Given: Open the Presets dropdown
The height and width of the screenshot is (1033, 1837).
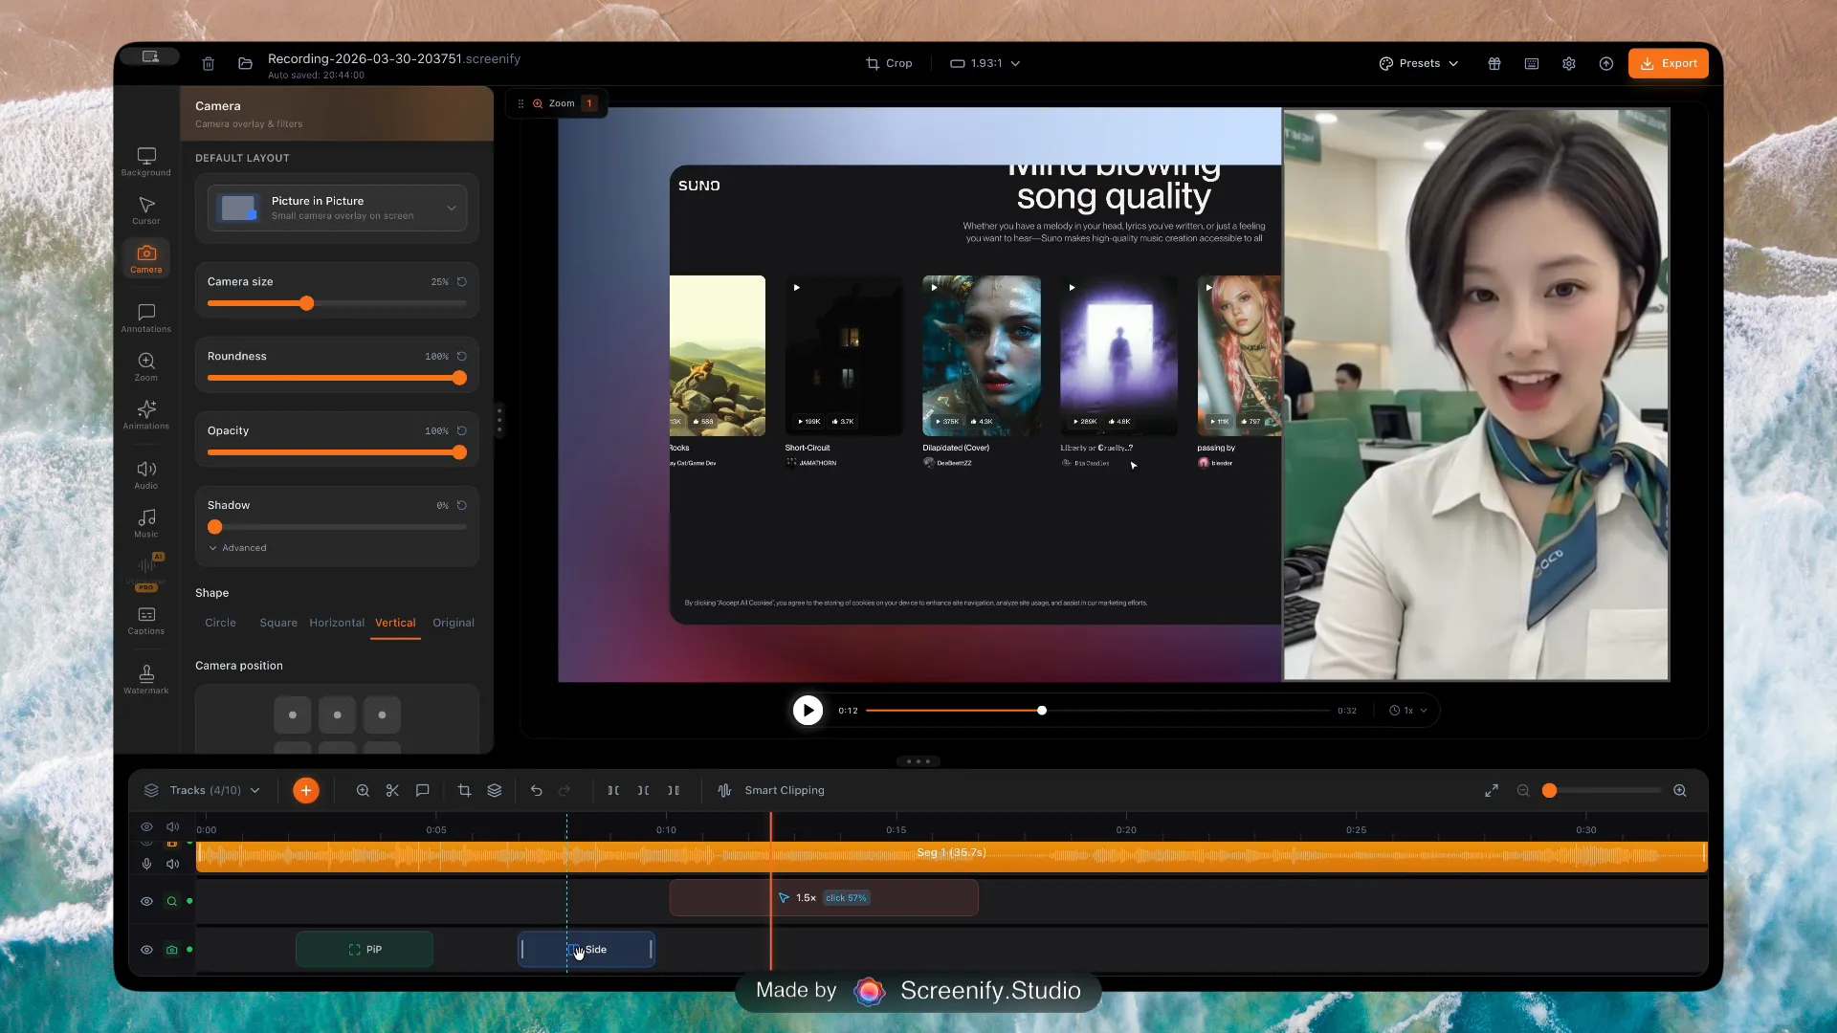Looking at the screenshot, I should point(1419,63).
